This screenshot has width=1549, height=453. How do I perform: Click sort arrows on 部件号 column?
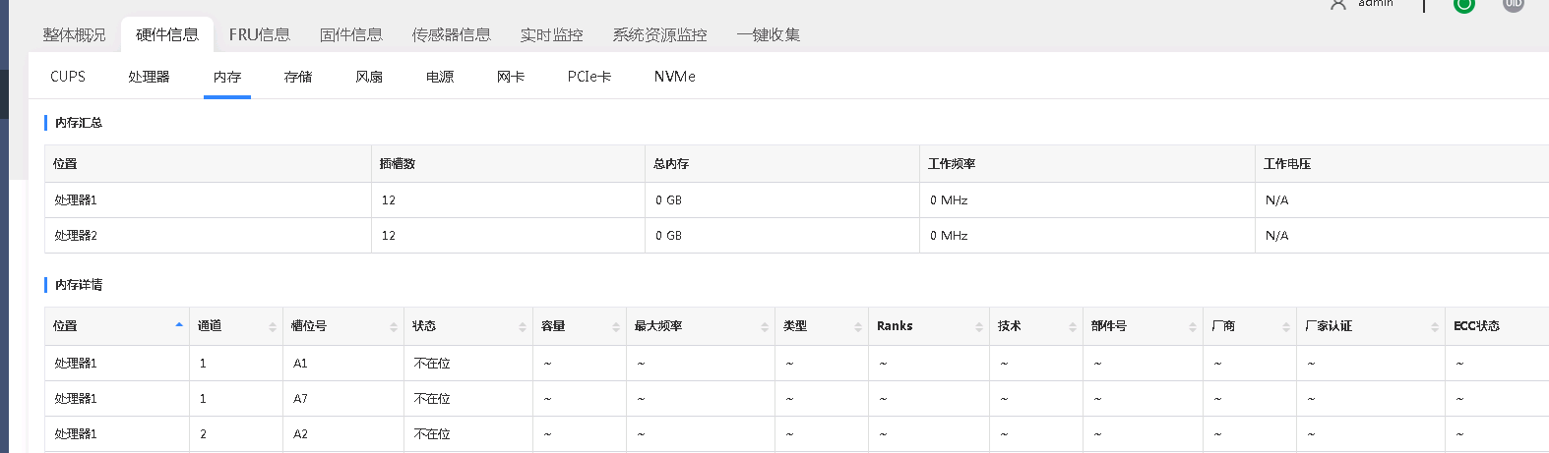(x=1193, y=326)
